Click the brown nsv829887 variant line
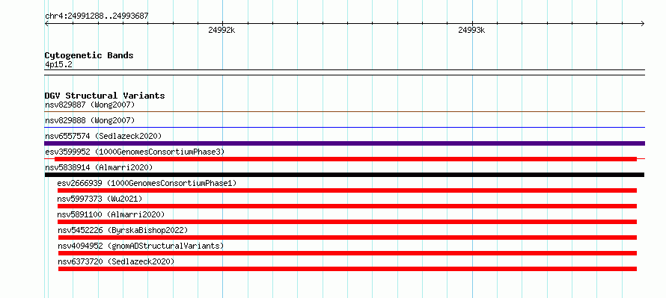This screenshot has height=298, width=666. [344, 111]
